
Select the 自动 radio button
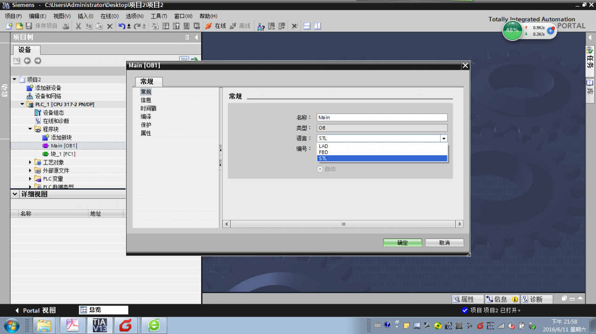(320, 169)
